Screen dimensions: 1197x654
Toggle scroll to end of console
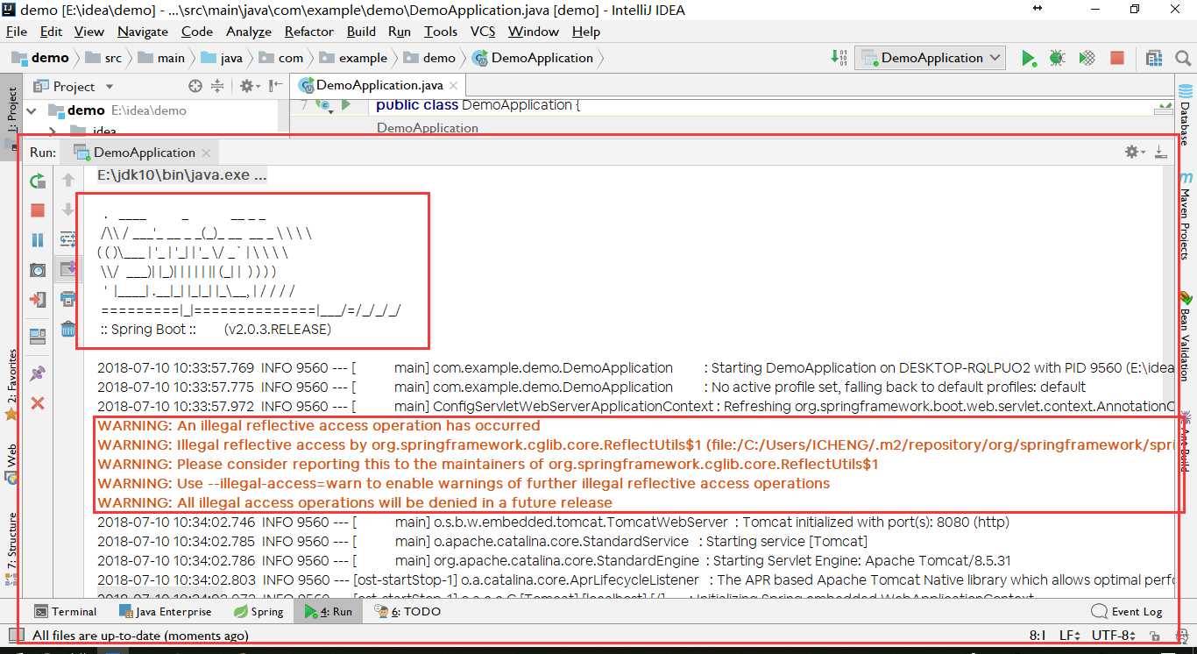tap(67, 269)
